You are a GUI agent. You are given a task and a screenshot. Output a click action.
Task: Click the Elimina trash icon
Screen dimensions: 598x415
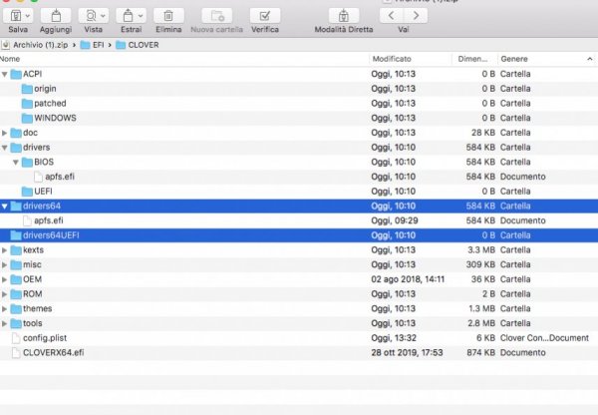[x=168, y=16]
